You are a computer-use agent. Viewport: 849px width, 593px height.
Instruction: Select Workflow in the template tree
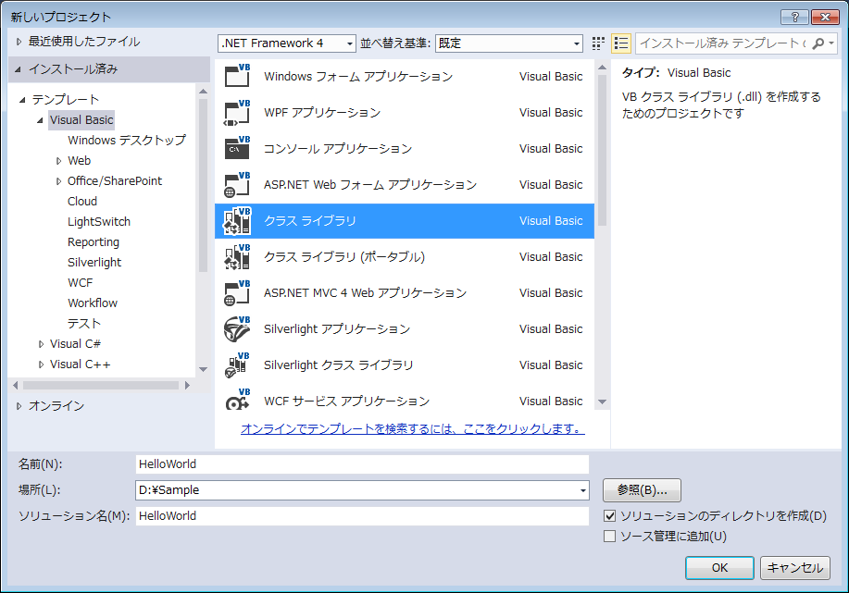point(93,303)
